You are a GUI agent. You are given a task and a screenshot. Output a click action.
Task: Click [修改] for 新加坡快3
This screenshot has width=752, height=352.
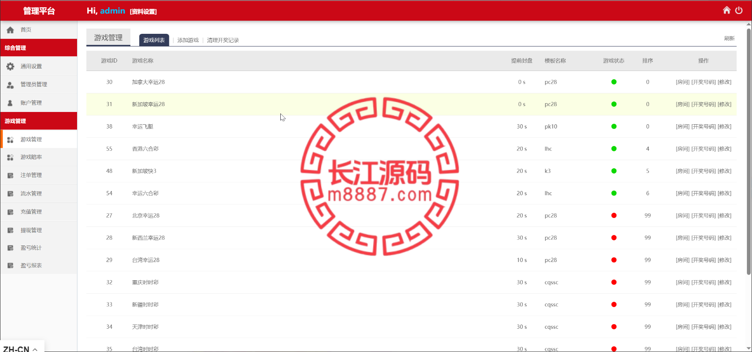[724, 171]
